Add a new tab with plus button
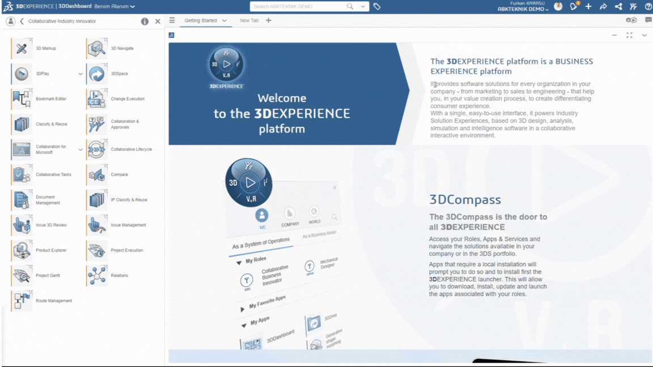Viewport: 653px width, 367px height. coord(269,21)
